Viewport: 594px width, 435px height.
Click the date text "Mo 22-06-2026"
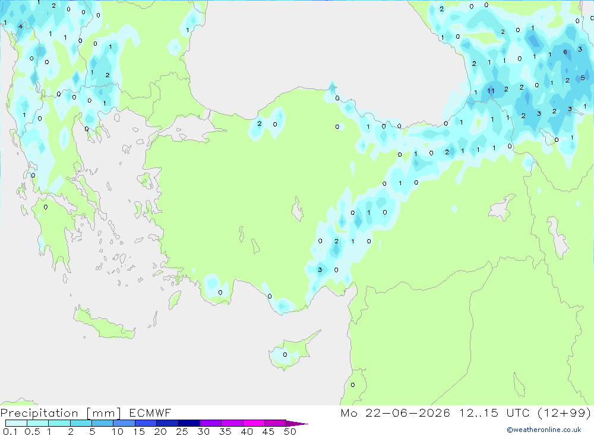point(396,412)
